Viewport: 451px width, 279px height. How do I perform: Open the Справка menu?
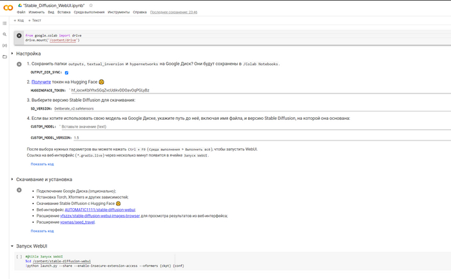140,12
